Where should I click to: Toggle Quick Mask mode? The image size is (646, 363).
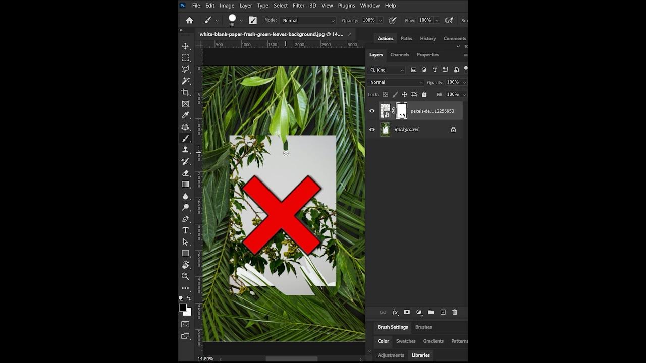point(185,324)
